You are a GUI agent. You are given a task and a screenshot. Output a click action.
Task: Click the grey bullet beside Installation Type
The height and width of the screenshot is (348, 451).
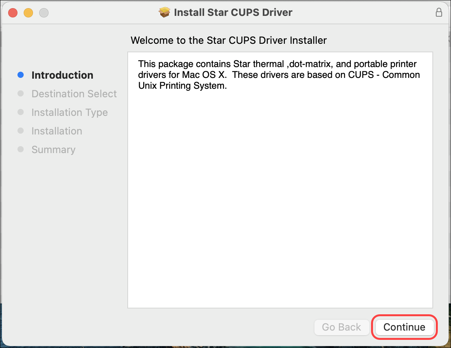[x=21, y=112]
